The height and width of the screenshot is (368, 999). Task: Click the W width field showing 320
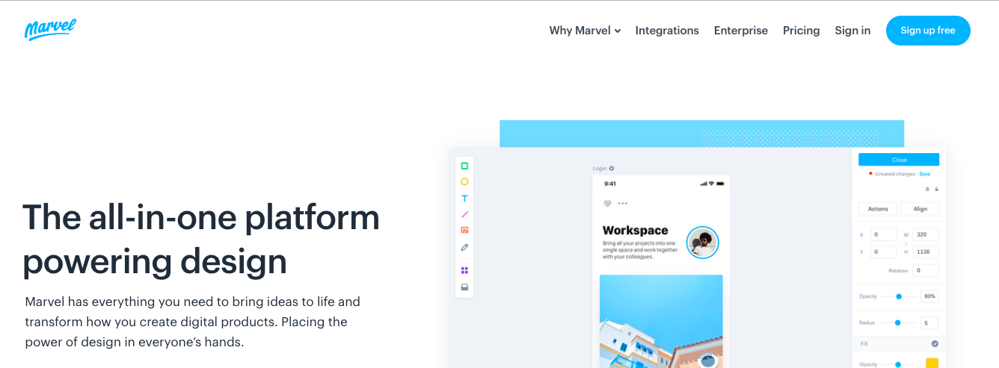(926, 234)
